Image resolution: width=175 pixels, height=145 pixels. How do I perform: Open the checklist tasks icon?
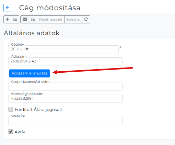pyautogui.click(x=33, y=20)
